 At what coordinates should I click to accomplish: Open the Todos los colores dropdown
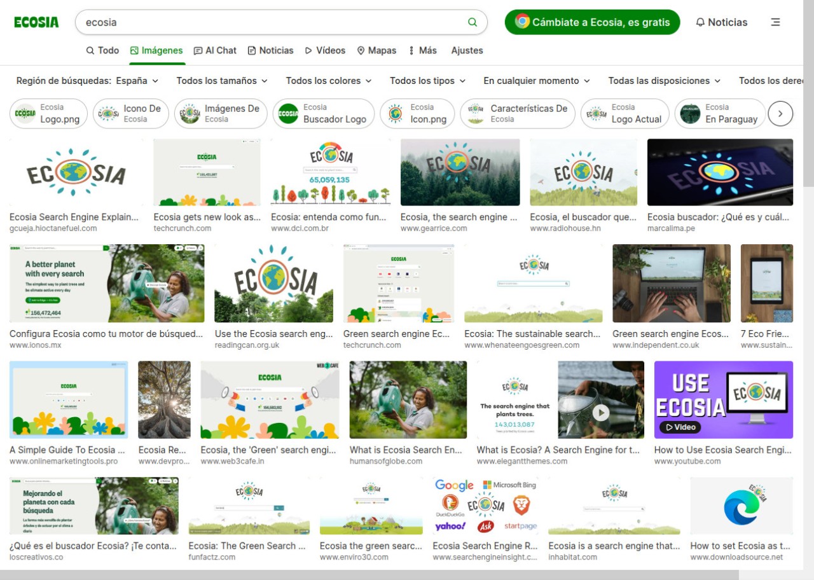pyautogui.click(x=328, y=81)
